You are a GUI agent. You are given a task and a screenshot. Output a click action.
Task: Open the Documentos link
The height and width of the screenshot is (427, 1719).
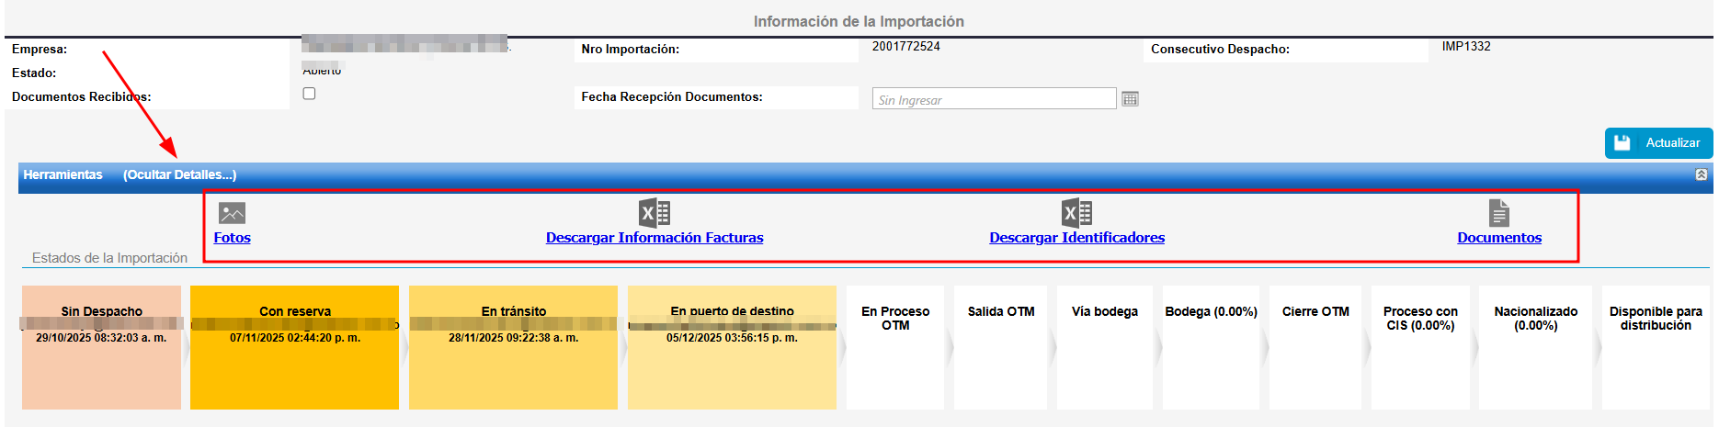click(1499, 238)
